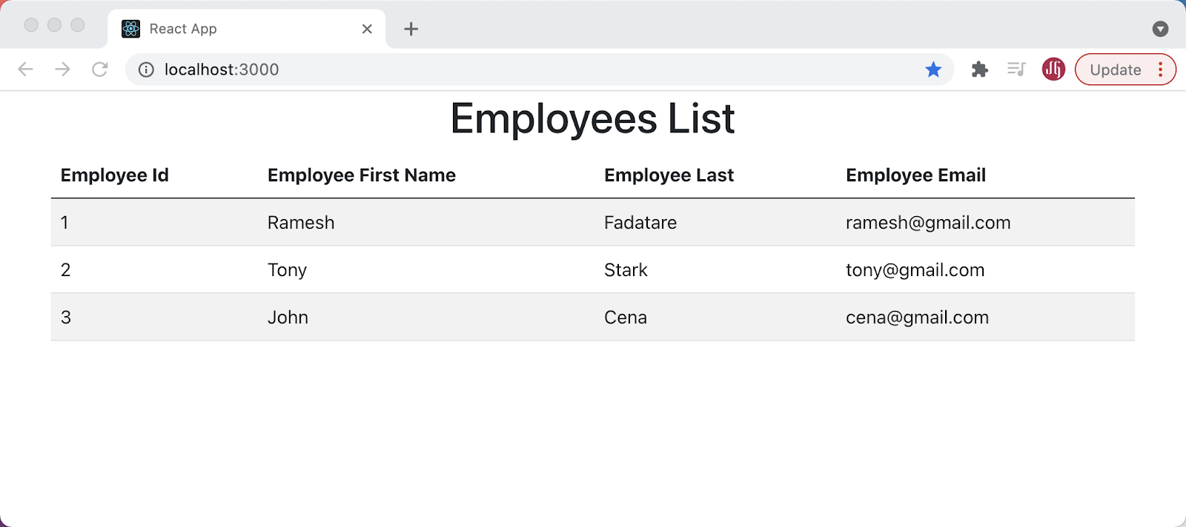This screenshot has width=1186, height=527.
Task: Click the Employee Email column header
Action: pyautogui.click(x=915, y=175)
